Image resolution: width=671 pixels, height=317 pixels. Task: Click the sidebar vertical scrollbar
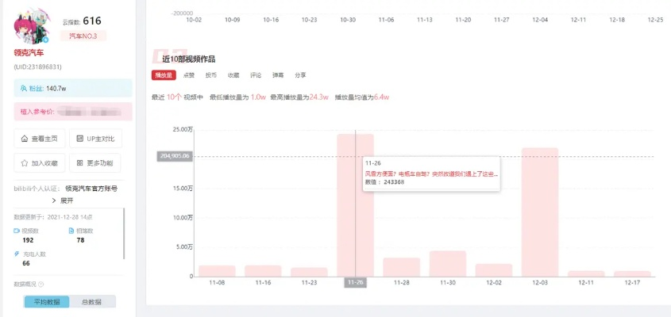coord(124,234)
